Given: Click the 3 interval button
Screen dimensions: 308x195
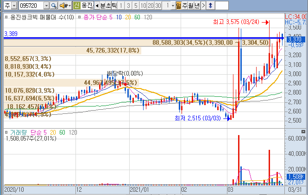Looking at the screenshot, I should click(128, 6).
